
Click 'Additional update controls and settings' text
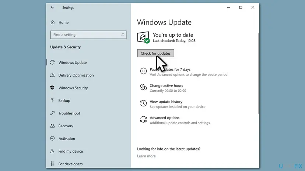(x=180, y=123)
